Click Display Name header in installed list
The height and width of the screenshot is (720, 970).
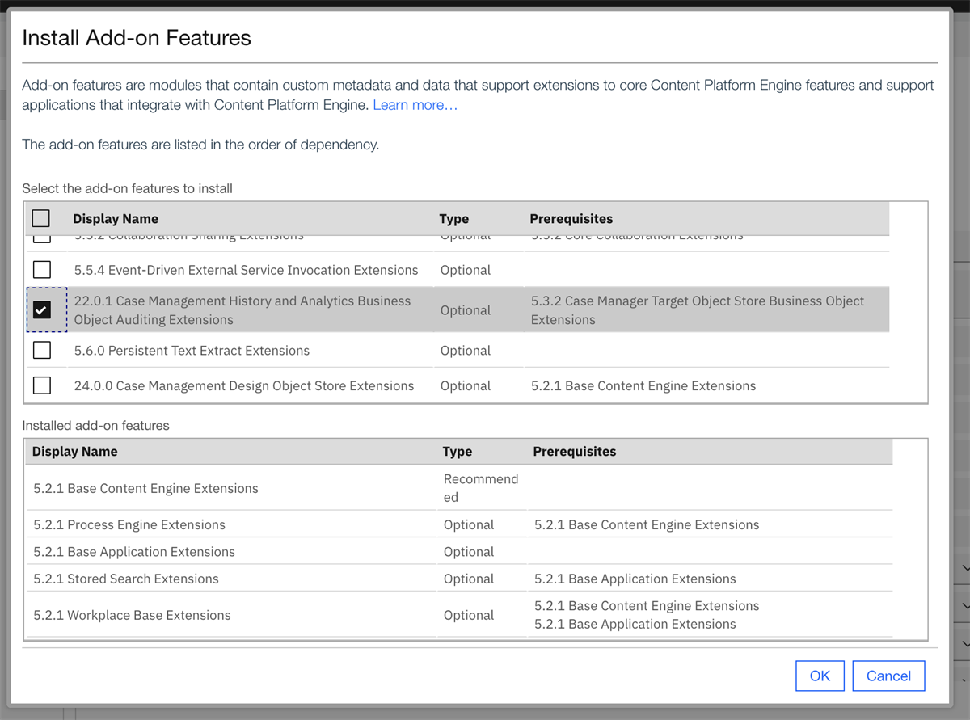[x=75, y=452]
